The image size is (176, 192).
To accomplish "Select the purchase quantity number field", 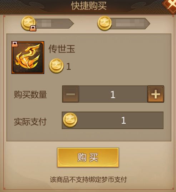I will click(x=113, y=94).
